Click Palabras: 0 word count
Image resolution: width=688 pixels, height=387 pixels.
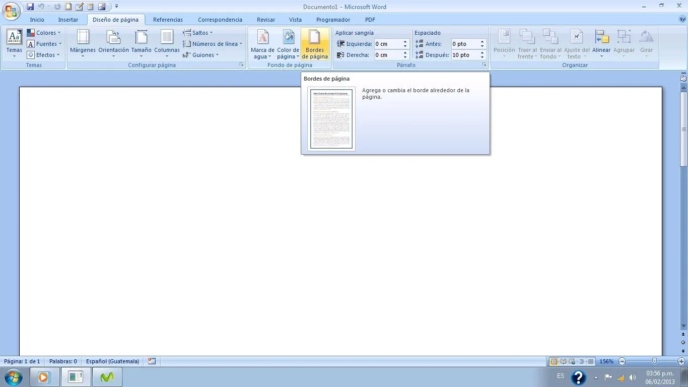[63, 361]
